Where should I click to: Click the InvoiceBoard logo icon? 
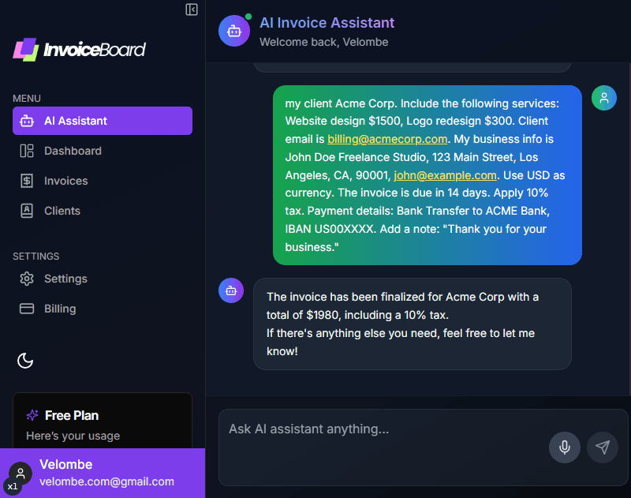tap(26, 50)
